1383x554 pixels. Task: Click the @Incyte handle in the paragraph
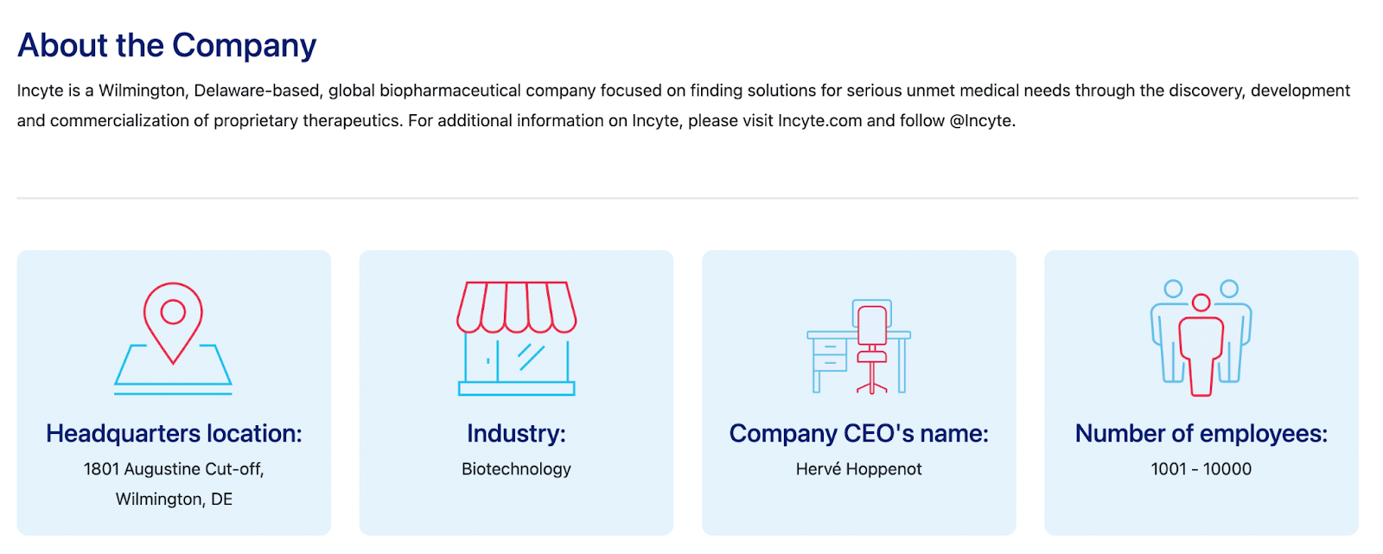click(x=982, y=121)
